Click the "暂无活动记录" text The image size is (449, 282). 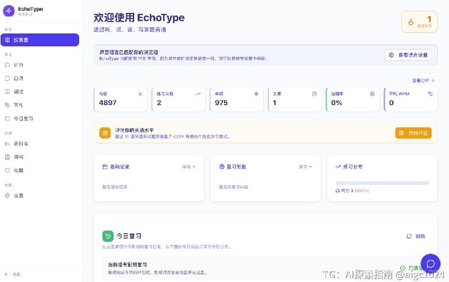(115, 187)
